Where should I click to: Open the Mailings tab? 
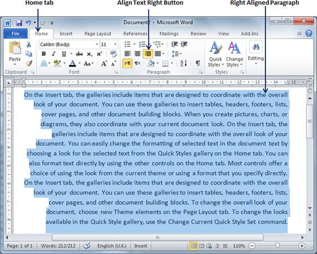(169, 33)
